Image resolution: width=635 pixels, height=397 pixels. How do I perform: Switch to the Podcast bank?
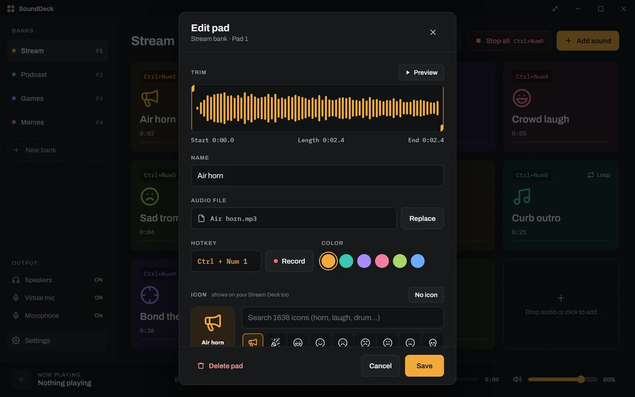pyautogui.click(x=58, y=74)
